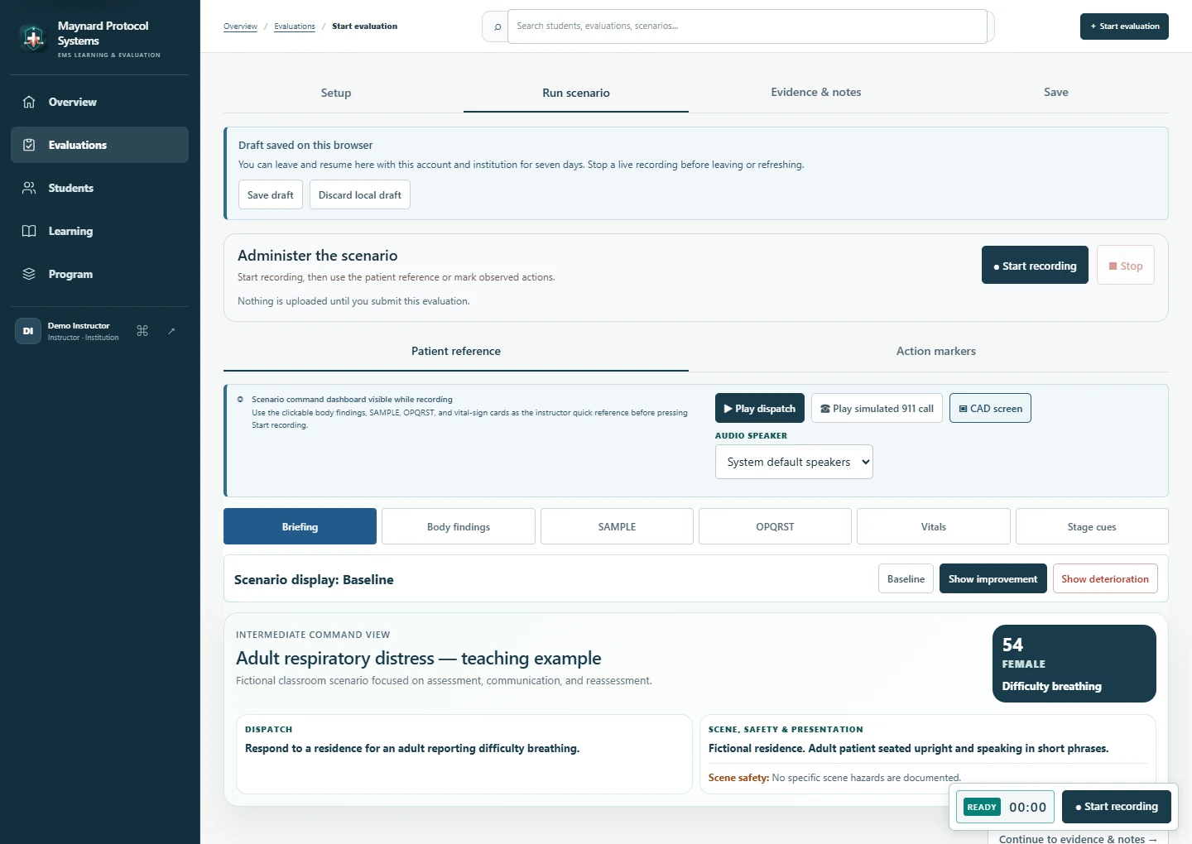
Task: Click the Stop recording button
Action: click(x=1126, y=266)
